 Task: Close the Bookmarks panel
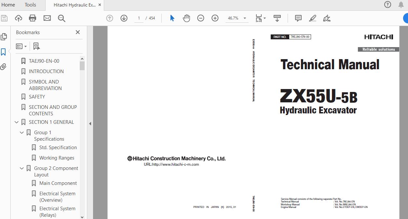[78, 32]
